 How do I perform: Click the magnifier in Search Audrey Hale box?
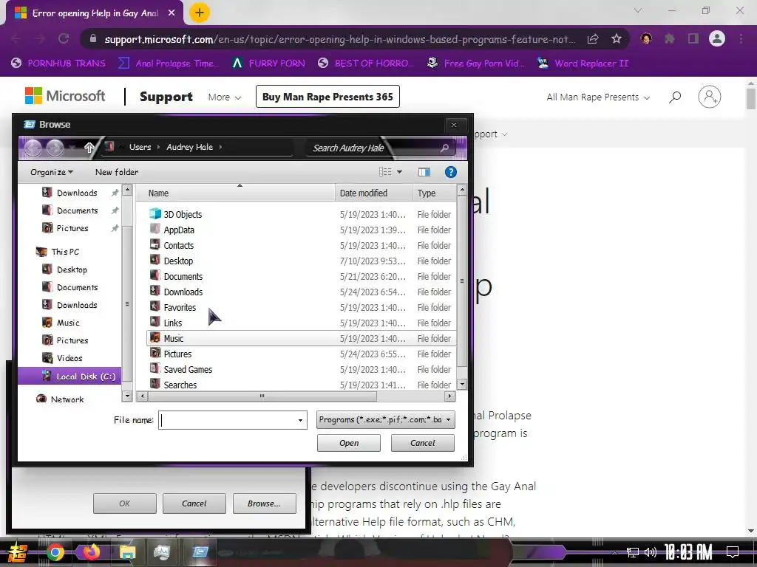click(444, 148)
